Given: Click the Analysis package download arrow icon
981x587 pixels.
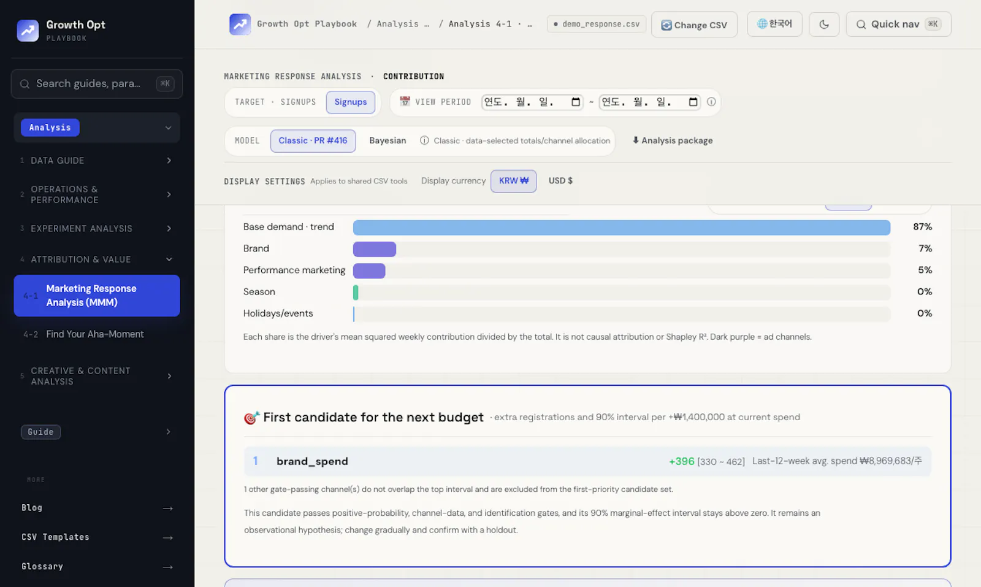Looking at the screenshot, I should 636,140.
